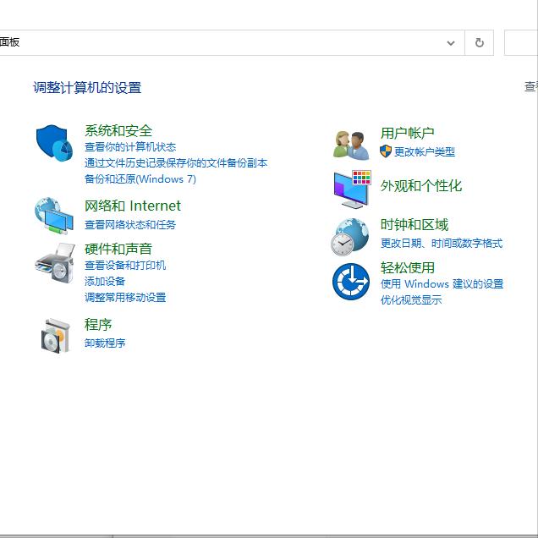Open 优化视觉显示 link

pos(411,300)
